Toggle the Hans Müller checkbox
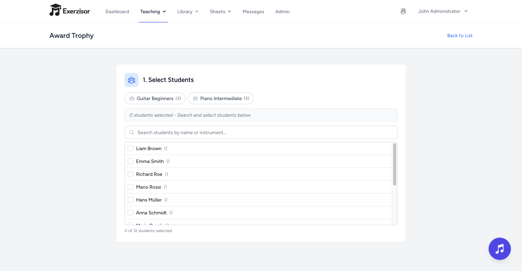This screenshot has height=271, width=522. pos(130,200)
